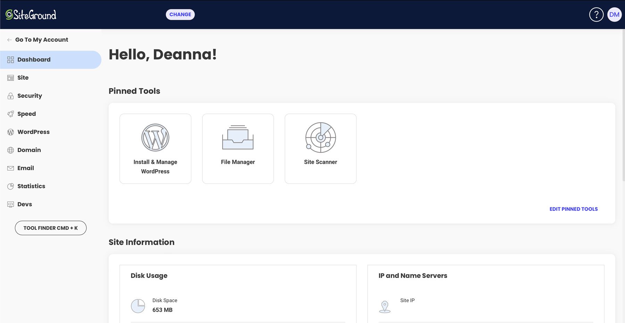View Statistics using the pie chart icon

click(10, 186)
